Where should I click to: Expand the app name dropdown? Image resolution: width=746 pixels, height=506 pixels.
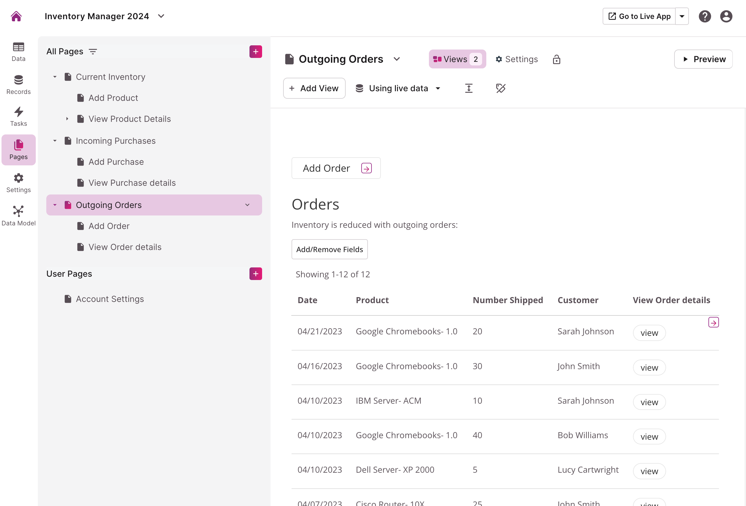[161, 16]
